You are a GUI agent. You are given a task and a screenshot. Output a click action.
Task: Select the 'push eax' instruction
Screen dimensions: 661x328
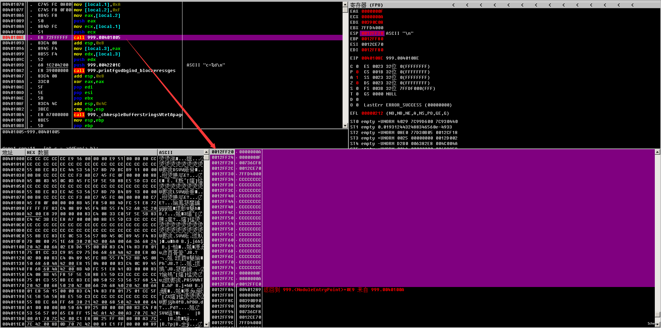85,21
